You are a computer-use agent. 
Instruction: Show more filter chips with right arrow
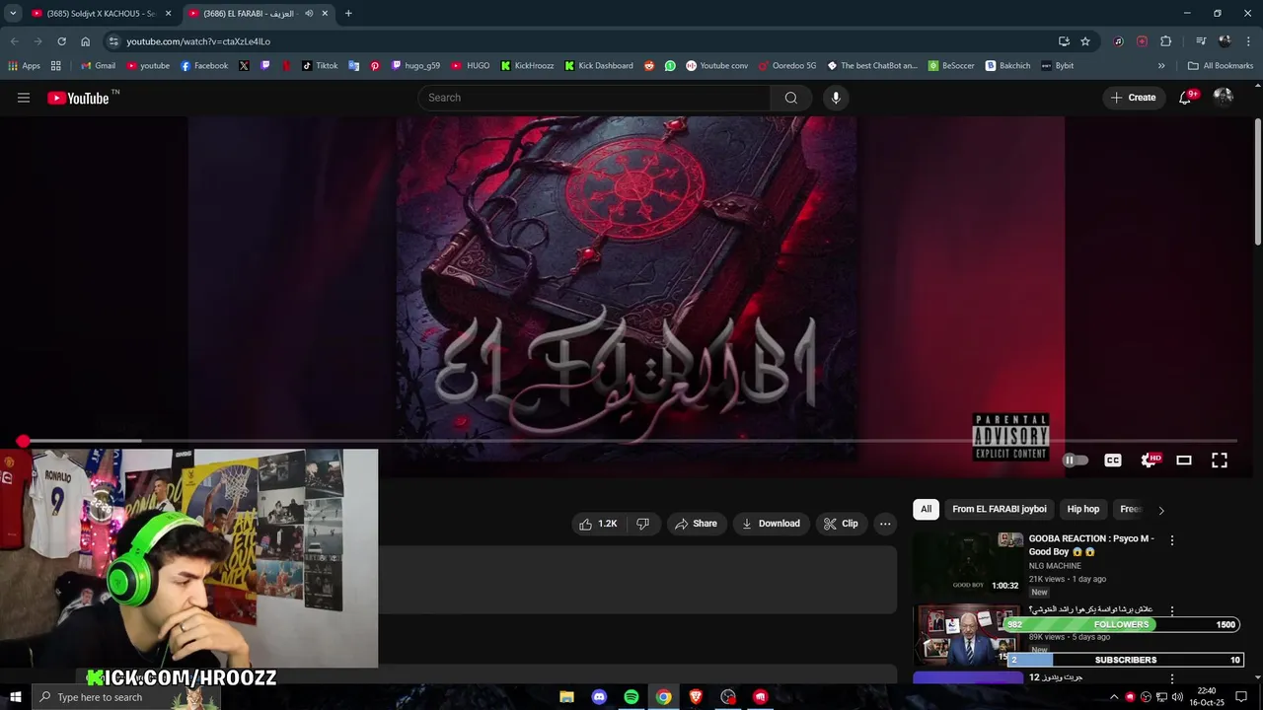(1161, 510)
